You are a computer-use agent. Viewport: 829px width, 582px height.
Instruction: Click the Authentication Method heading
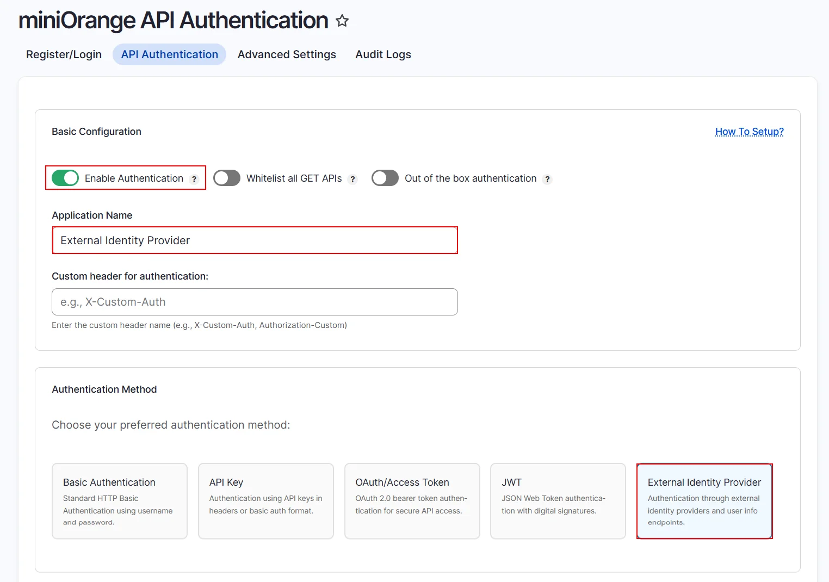point(104,389)
